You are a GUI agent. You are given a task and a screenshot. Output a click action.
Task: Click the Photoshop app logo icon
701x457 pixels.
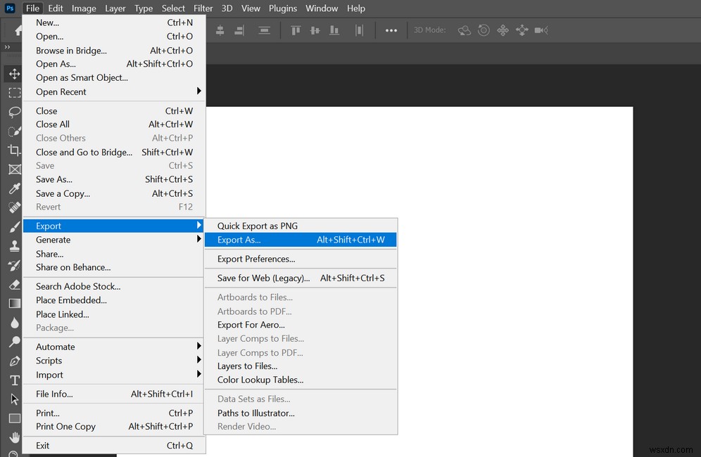(x=10, y=8)
